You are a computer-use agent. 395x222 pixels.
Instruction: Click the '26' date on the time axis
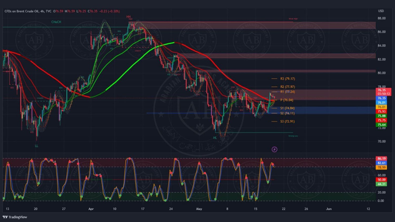tap(306, 209)
